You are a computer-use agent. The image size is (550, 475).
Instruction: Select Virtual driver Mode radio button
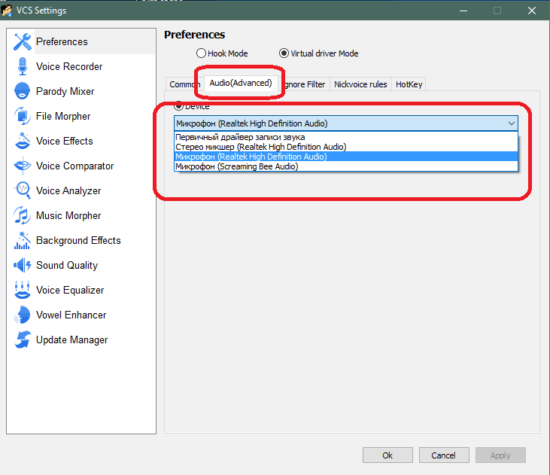coord(284,53)
